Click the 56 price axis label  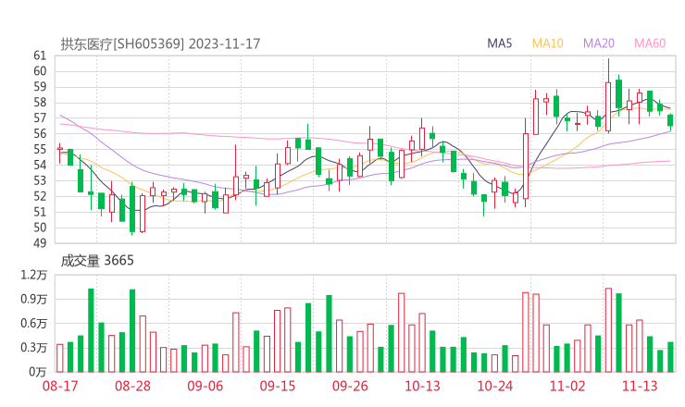pos(40,133)
